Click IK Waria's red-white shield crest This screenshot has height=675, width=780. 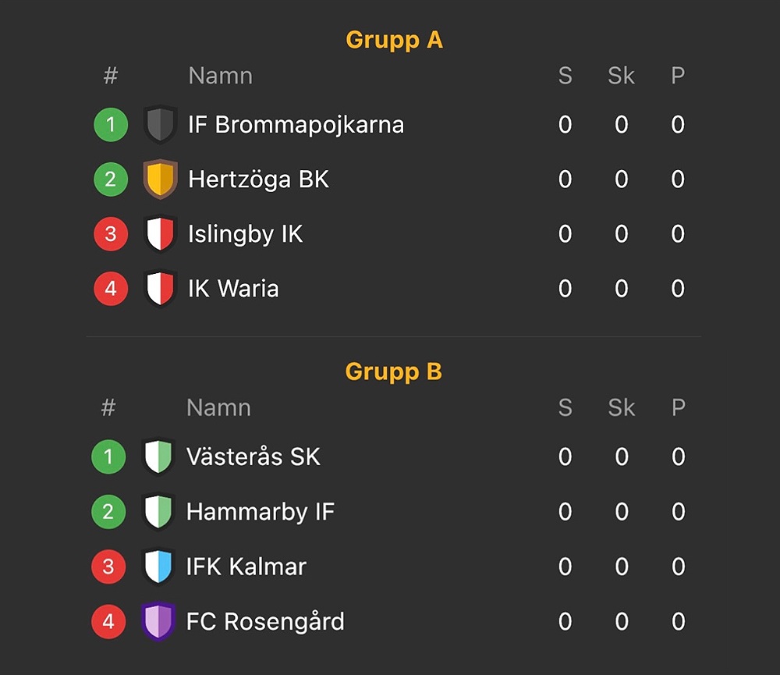(160, 288)
